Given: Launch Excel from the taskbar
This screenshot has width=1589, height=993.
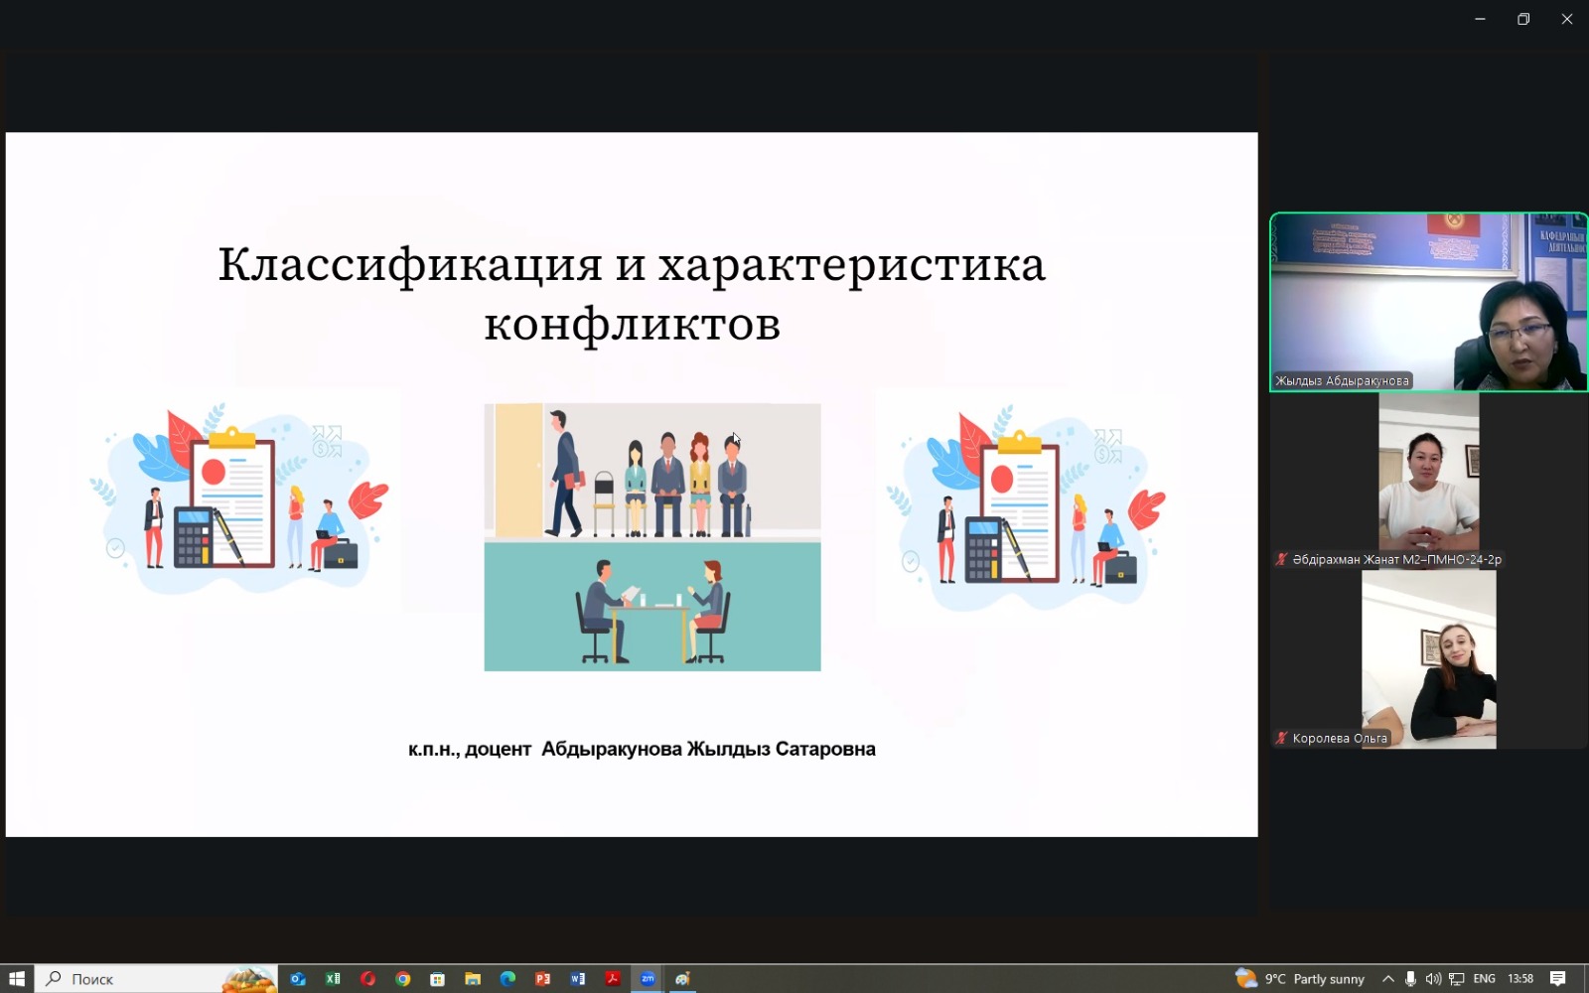Looking at the screenshot, I should [x=333, y=979].
